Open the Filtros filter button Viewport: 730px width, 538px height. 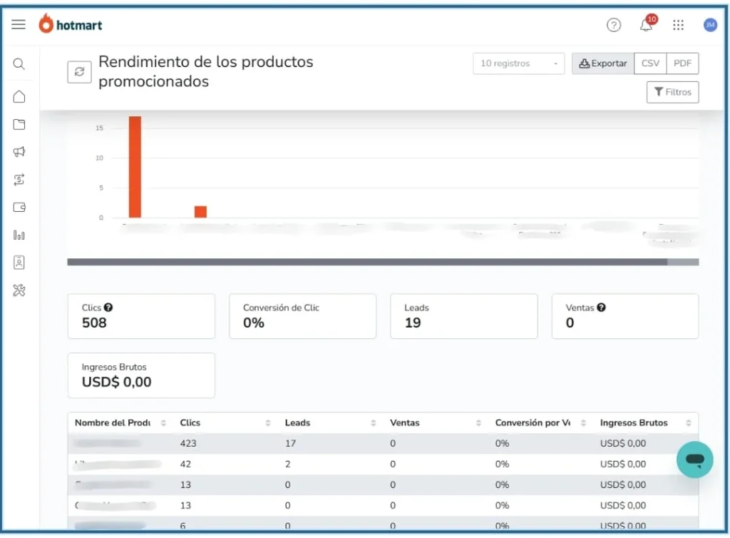(672, 92)
